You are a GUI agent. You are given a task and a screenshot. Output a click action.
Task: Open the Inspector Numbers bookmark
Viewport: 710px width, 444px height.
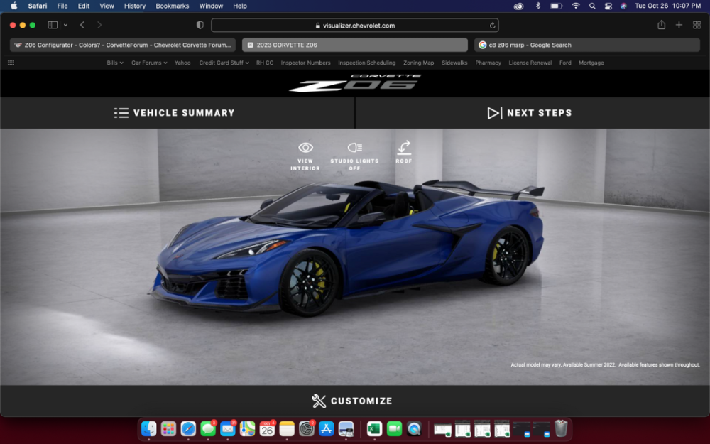click(305, 63)
